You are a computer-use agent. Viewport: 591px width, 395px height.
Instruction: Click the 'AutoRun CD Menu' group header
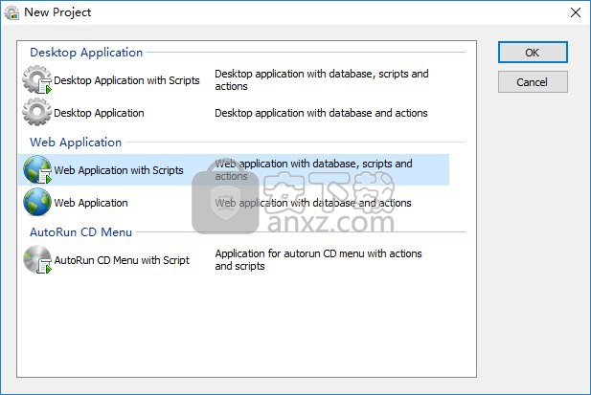81,232
